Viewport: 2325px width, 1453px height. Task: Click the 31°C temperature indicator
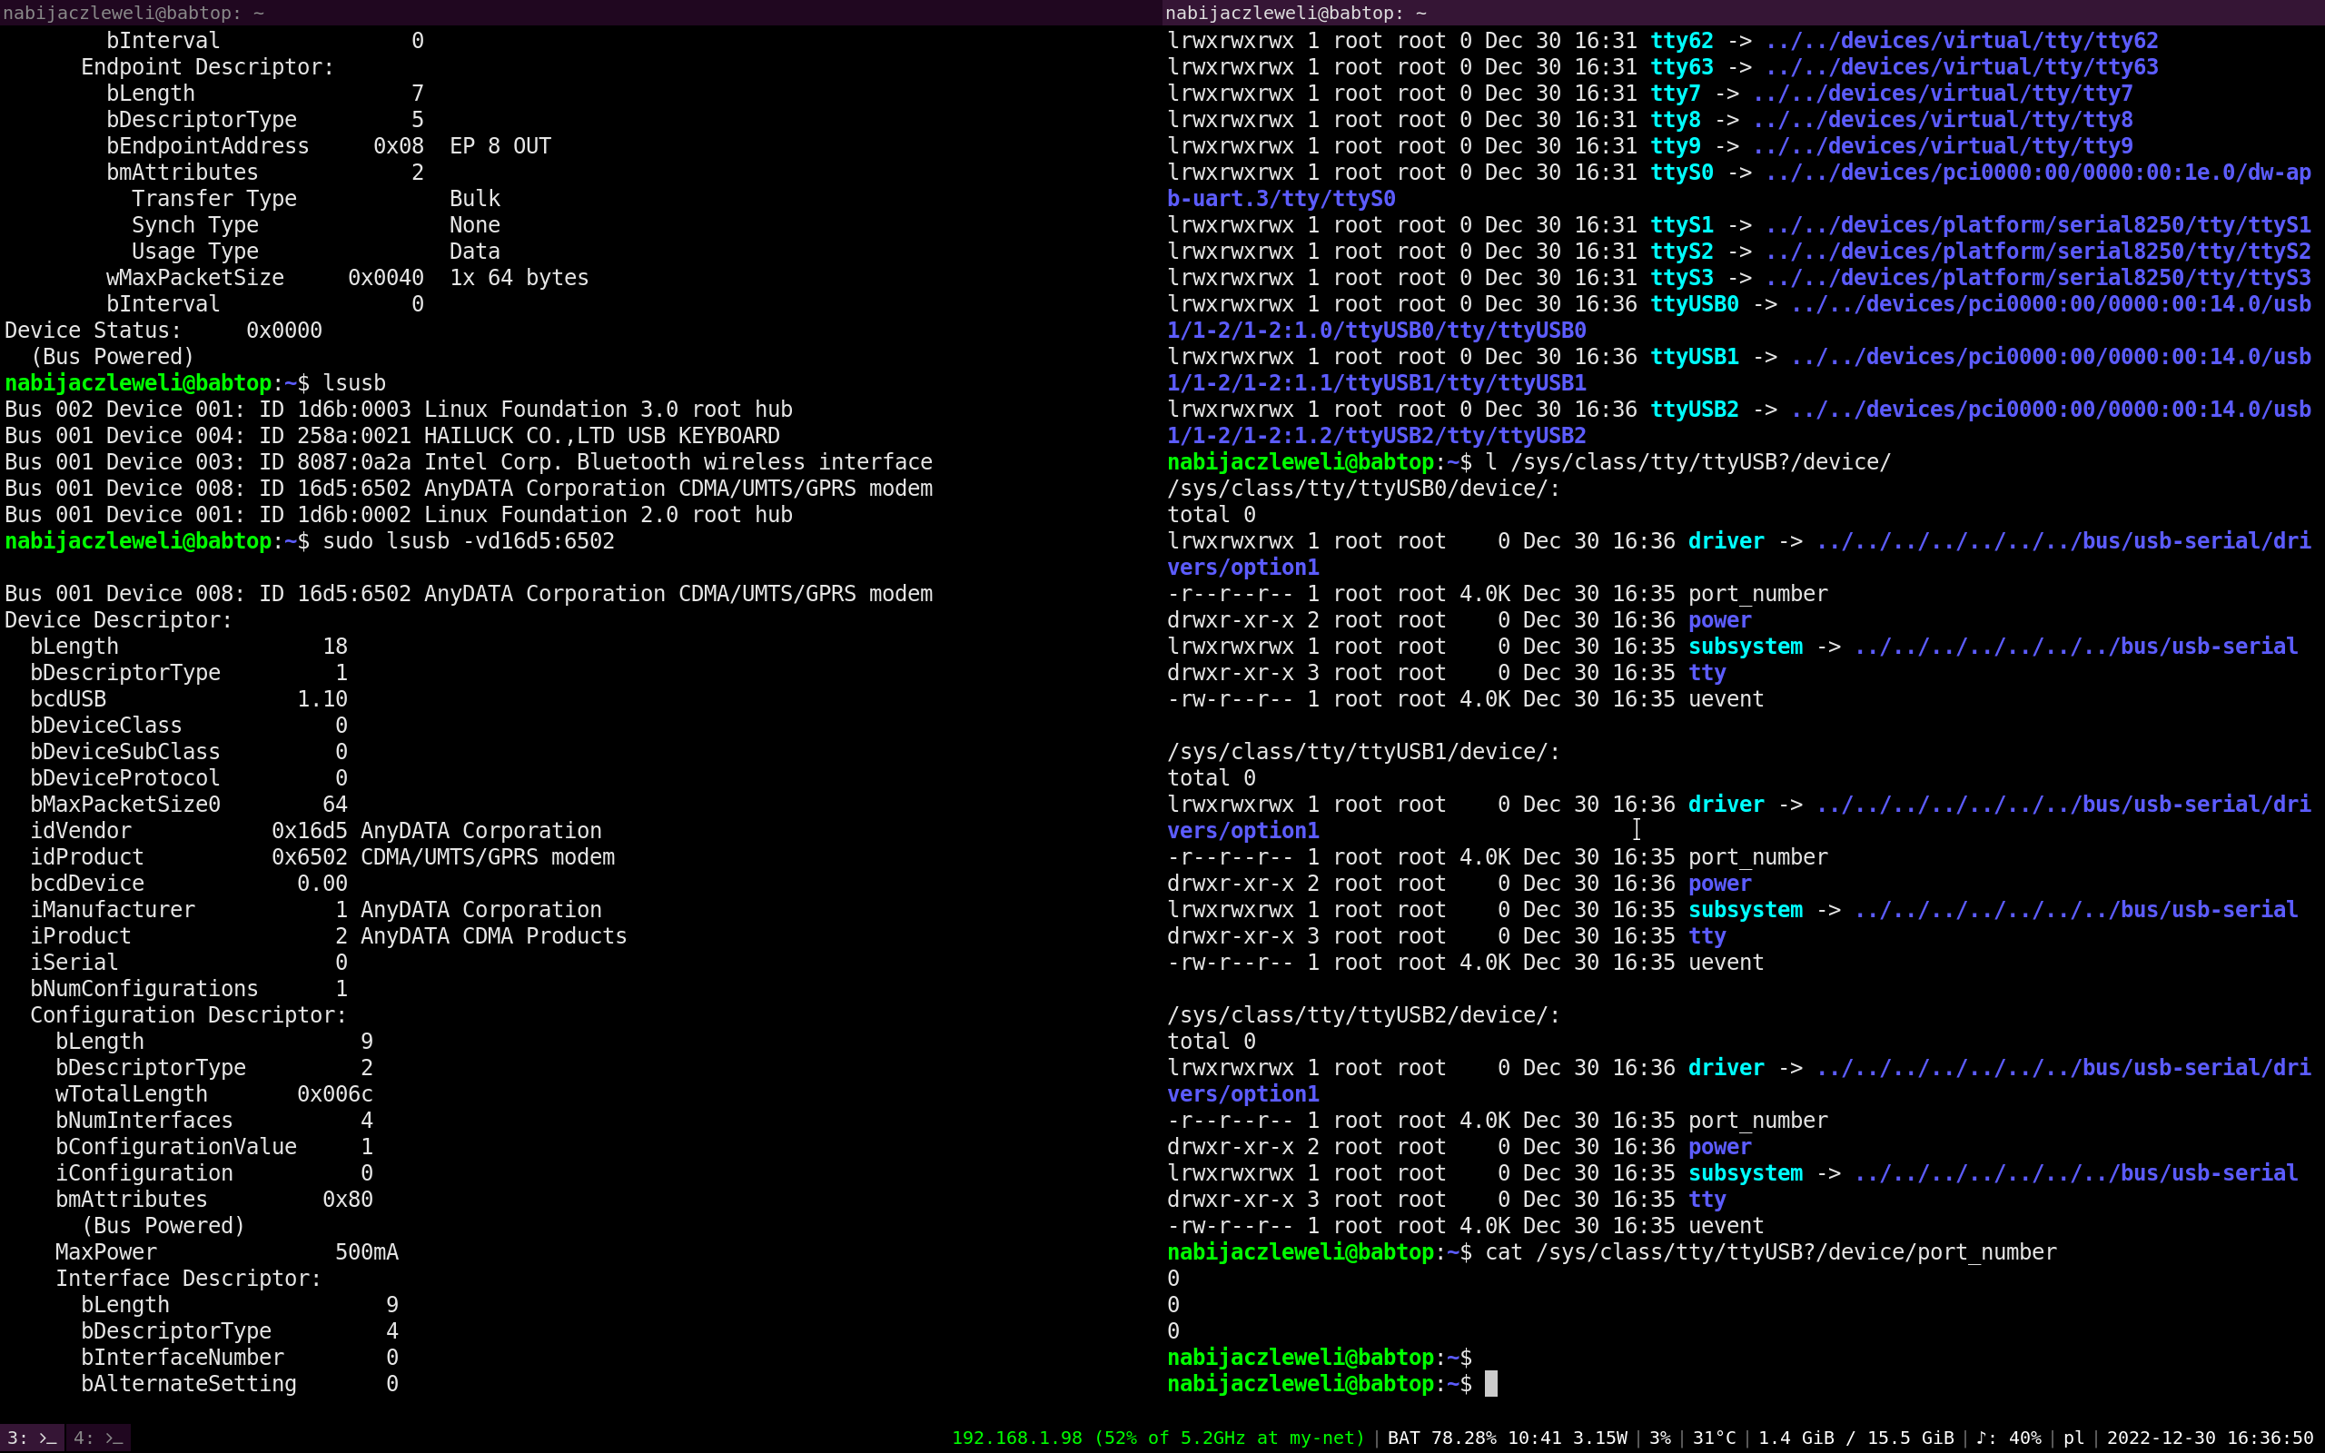tap(1713, 1438)
